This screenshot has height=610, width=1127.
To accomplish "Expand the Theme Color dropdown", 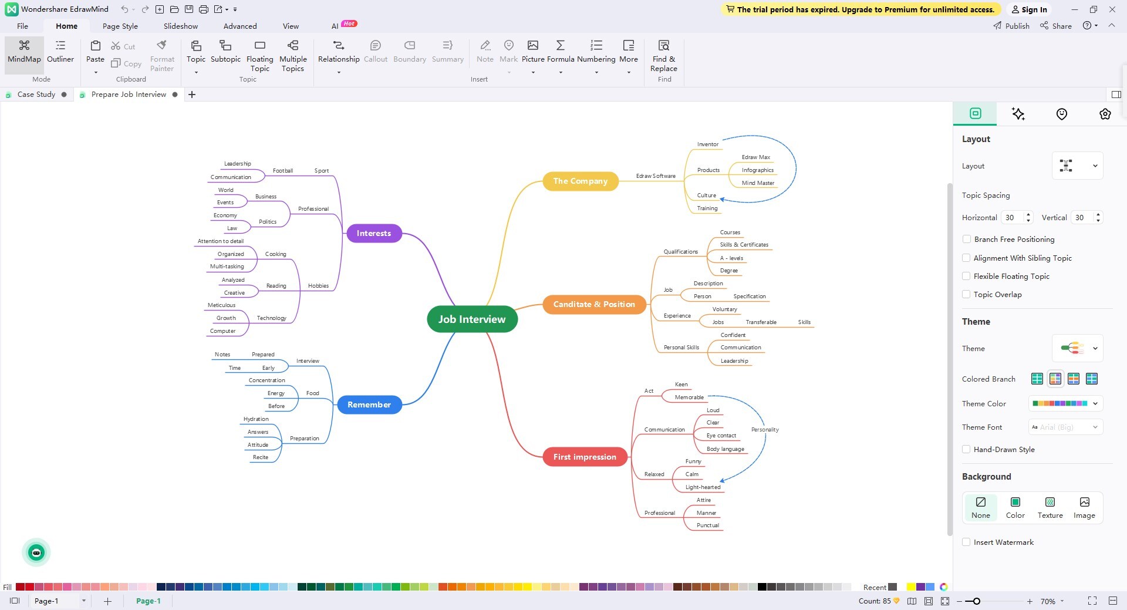I will click(1065, 403).
